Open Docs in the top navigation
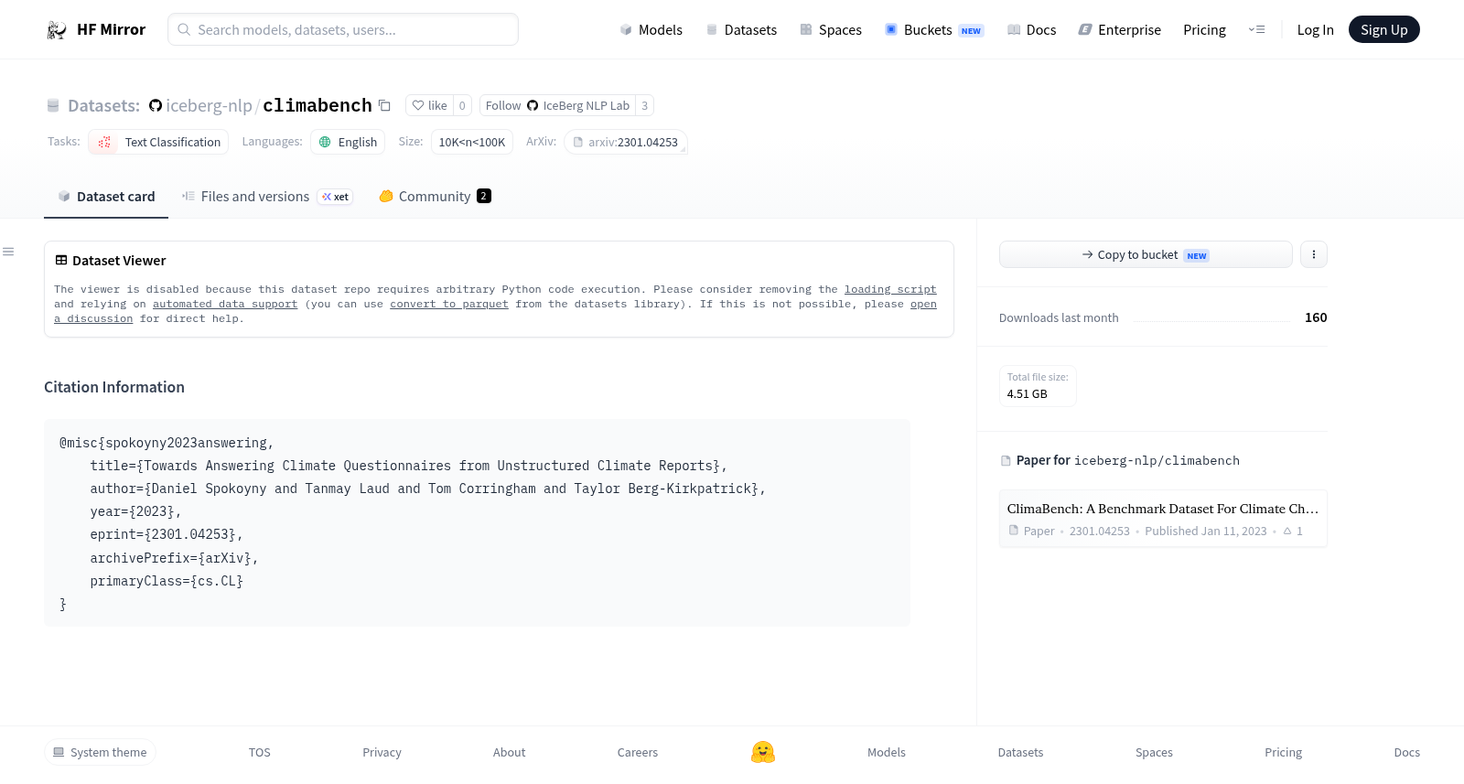This screenshot has width=1464, height=784. (x=1031, y=29)
